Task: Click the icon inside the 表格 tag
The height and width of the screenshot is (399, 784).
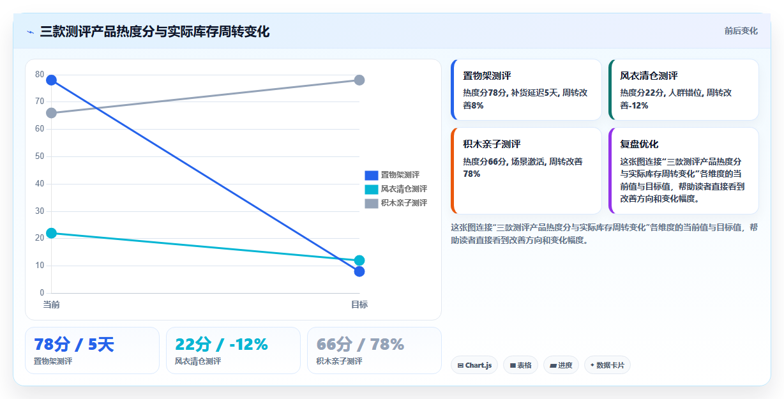Action: click(513, 366)
